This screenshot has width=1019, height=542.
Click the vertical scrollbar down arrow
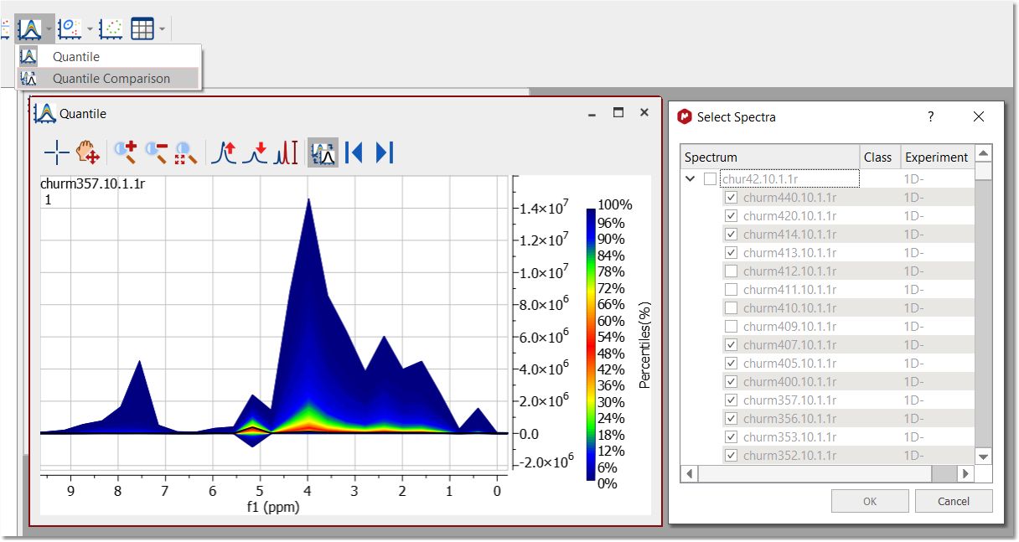[x=984, y=457]
